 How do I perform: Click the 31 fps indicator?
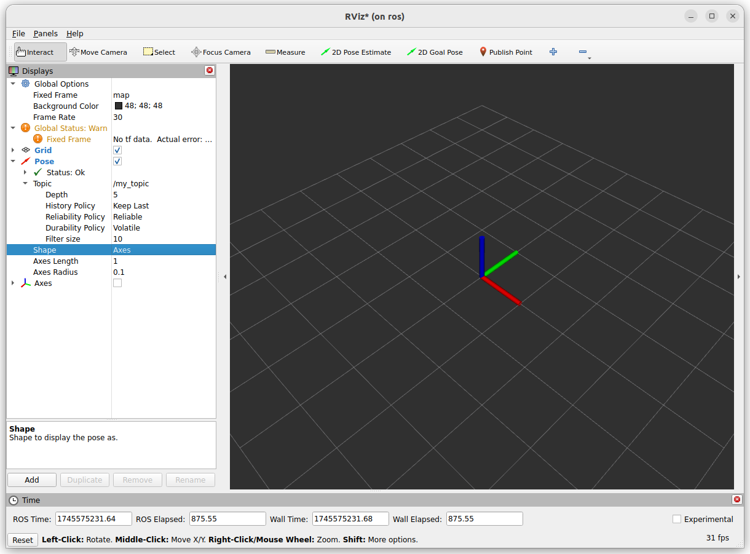[717, 537]
